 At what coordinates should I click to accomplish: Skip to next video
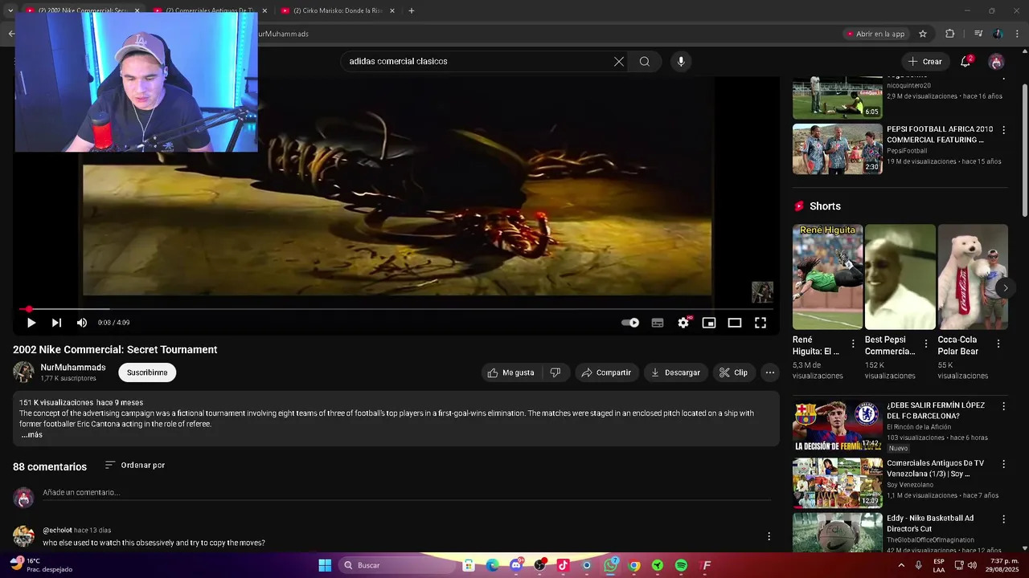(56, 323)
